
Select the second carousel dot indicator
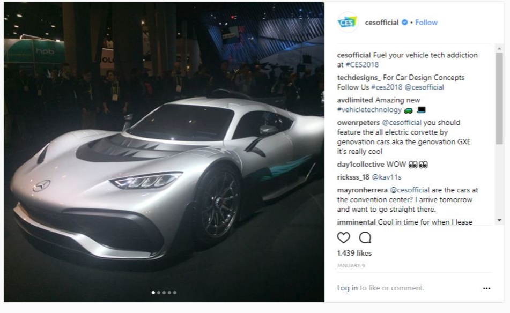click(159, 293)
